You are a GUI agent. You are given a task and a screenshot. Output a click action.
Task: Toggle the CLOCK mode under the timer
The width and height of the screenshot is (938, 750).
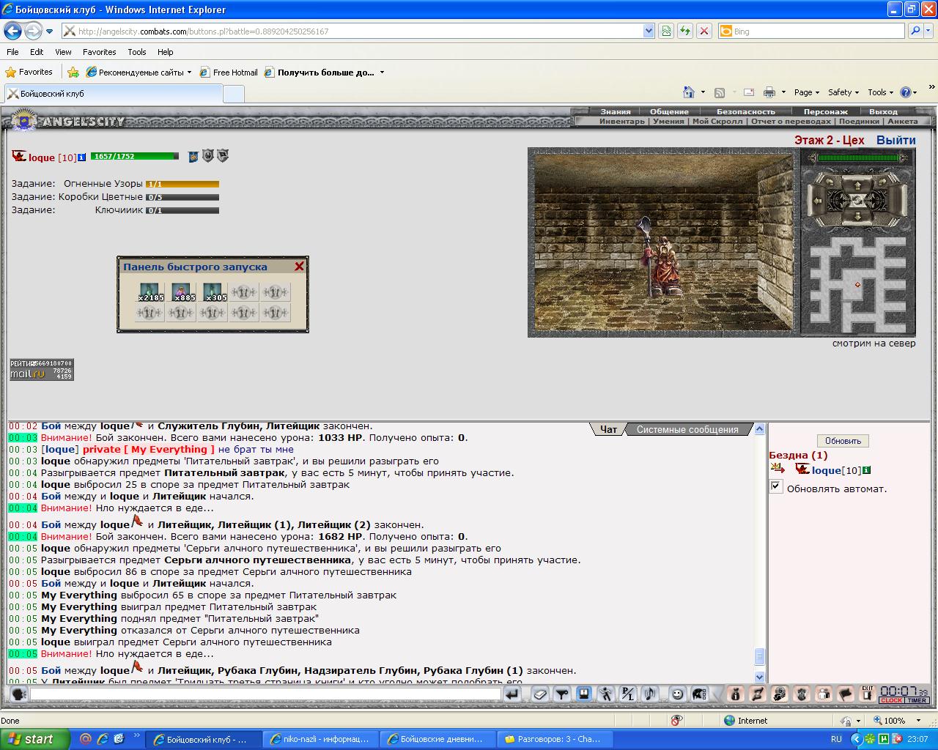click(x=892, y=700)
